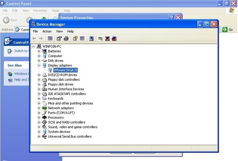Click Back button in Control Panel toolbar
Viewport: 238px width, 161px height.
coord(10,20)
